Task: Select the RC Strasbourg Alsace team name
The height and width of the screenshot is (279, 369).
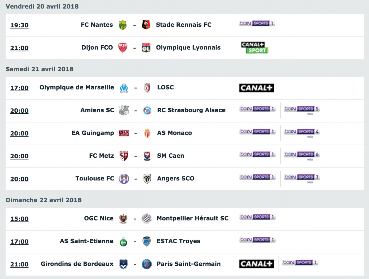Action: (x=191, y=110)
